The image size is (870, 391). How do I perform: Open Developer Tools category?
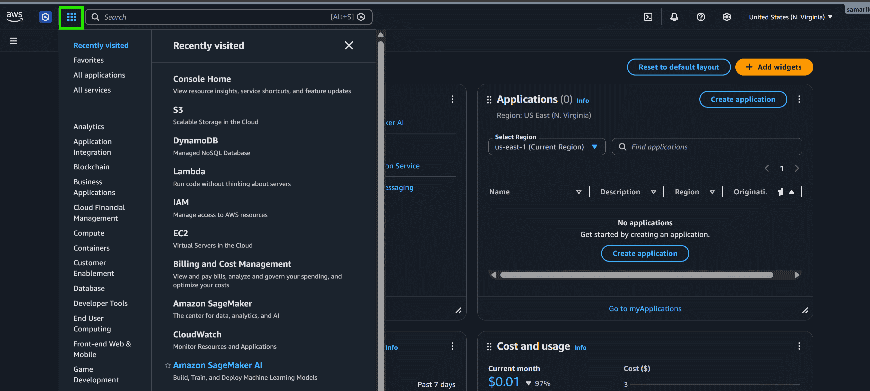100,303
